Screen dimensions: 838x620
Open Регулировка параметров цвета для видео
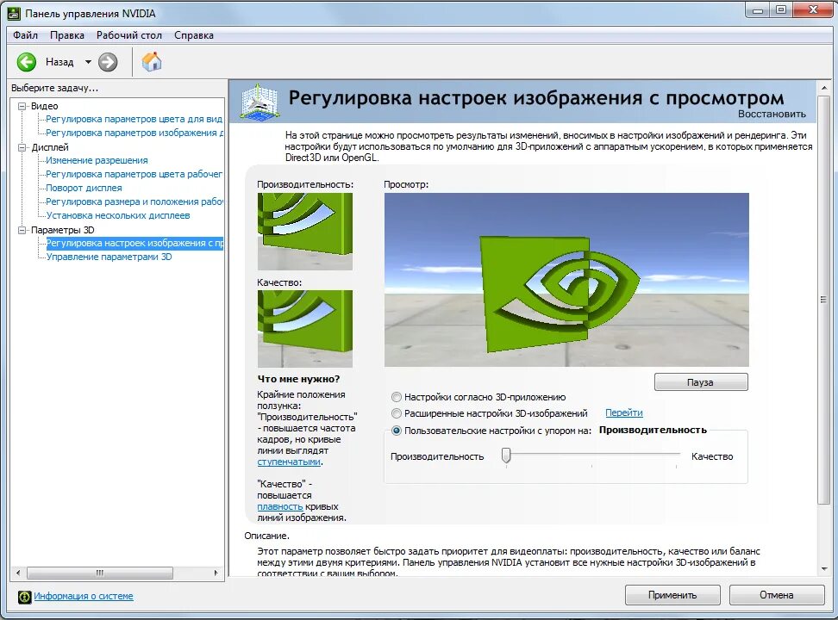[134, 119]
